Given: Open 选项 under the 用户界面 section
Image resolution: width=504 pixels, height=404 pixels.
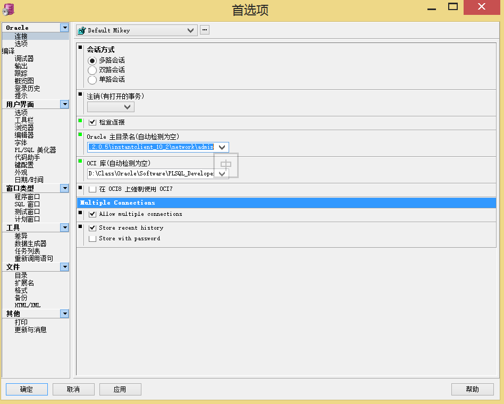Looking at the screenshot, I should (x=21, y=113).
